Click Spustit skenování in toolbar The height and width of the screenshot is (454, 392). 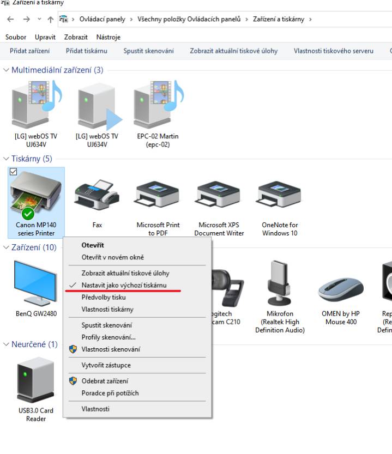148,51
